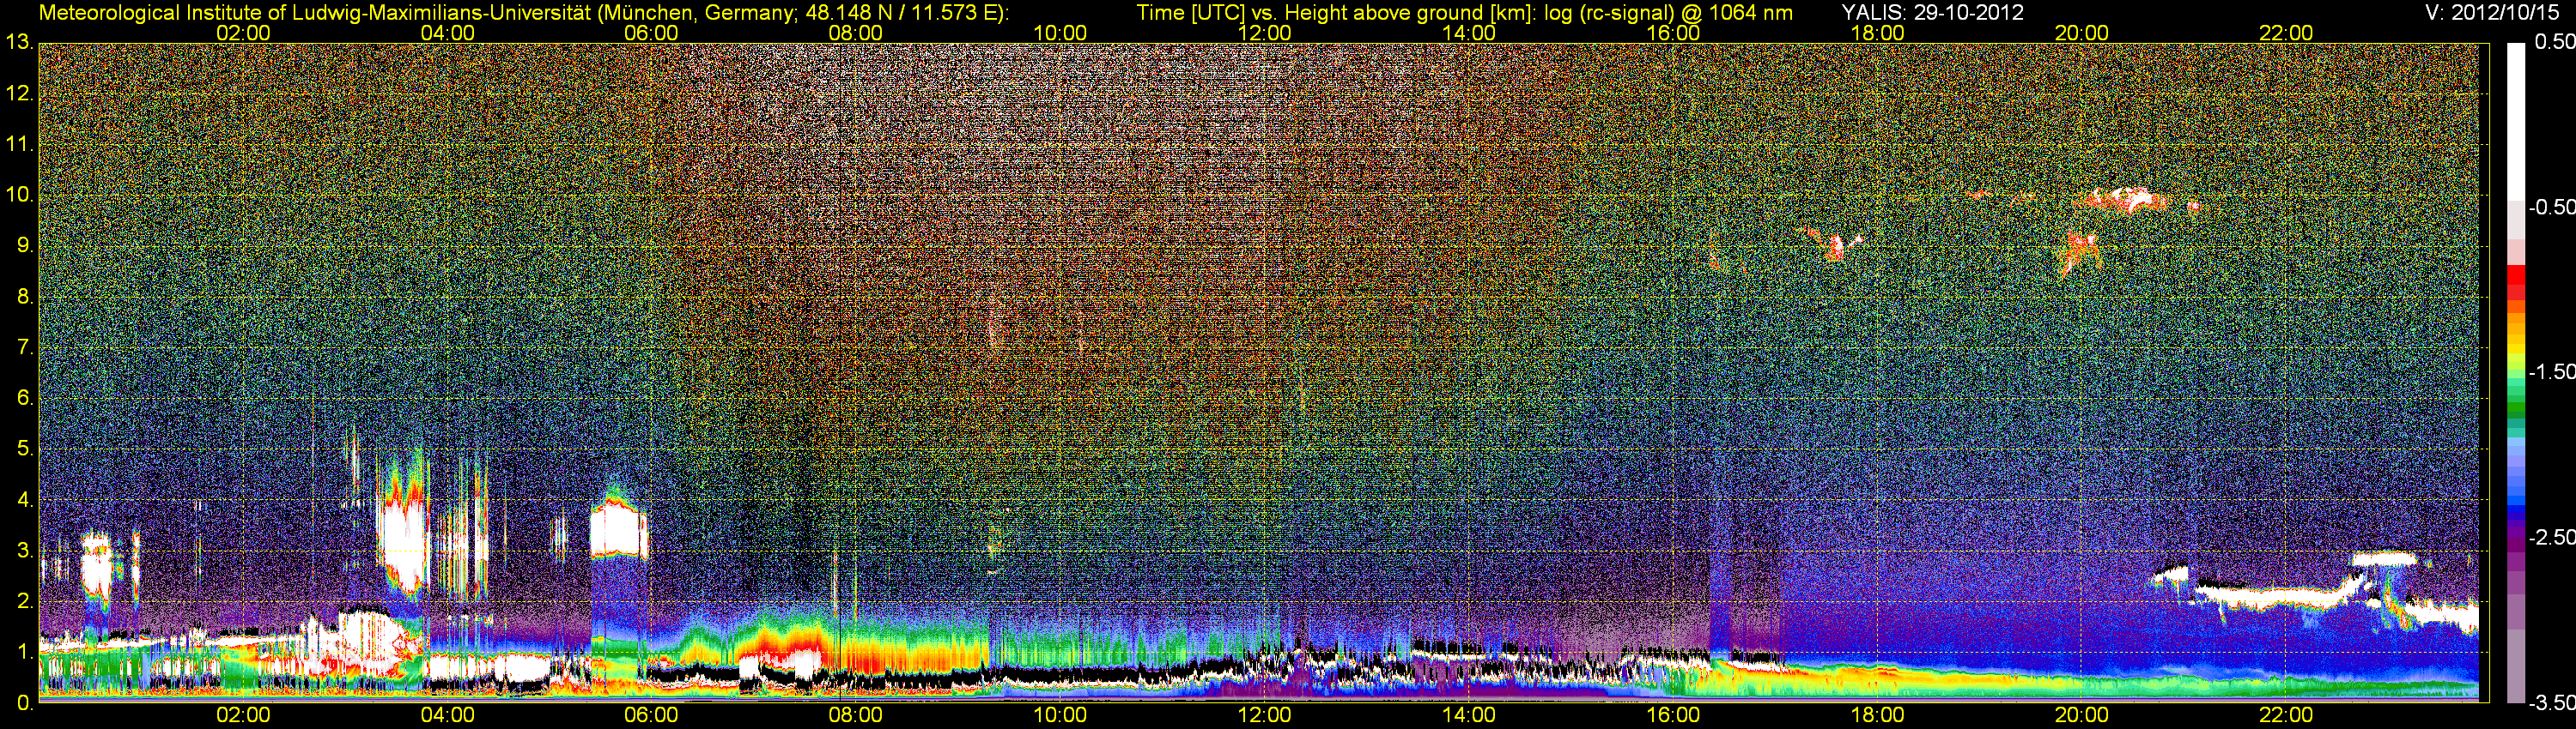The width and height of the screenshot is (2576, 729).
Task: Click the 16:00 label on the top time axis
Action: coord(1673,33)
